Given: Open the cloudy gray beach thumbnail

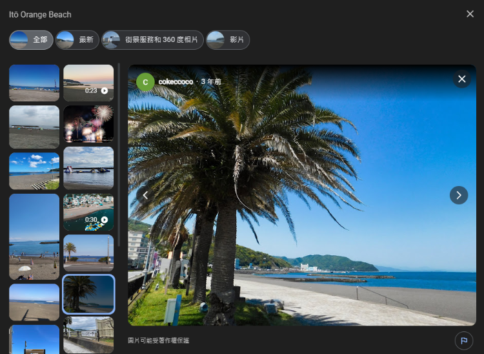Looking at the screenshot, I should point(34,127).
